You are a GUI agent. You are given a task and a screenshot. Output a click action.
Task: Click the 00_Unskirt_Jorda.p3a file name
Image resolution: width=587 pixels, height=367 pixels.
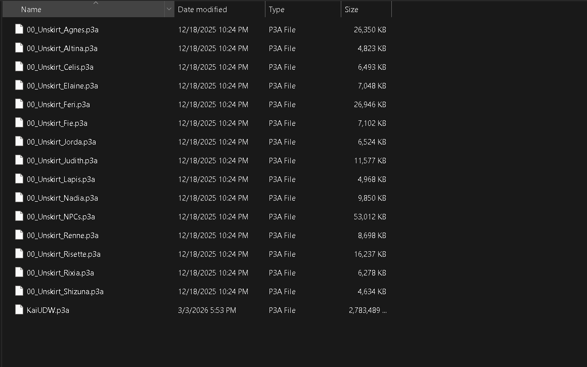[61, 142]
